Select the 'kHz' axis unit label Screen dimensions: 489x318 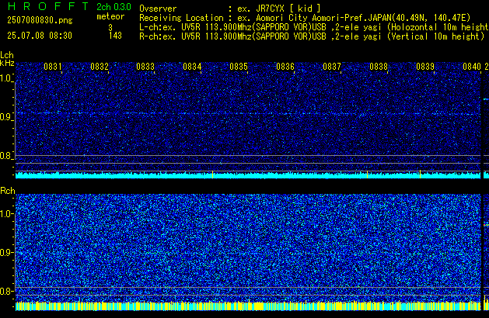(x=7, y=63)
